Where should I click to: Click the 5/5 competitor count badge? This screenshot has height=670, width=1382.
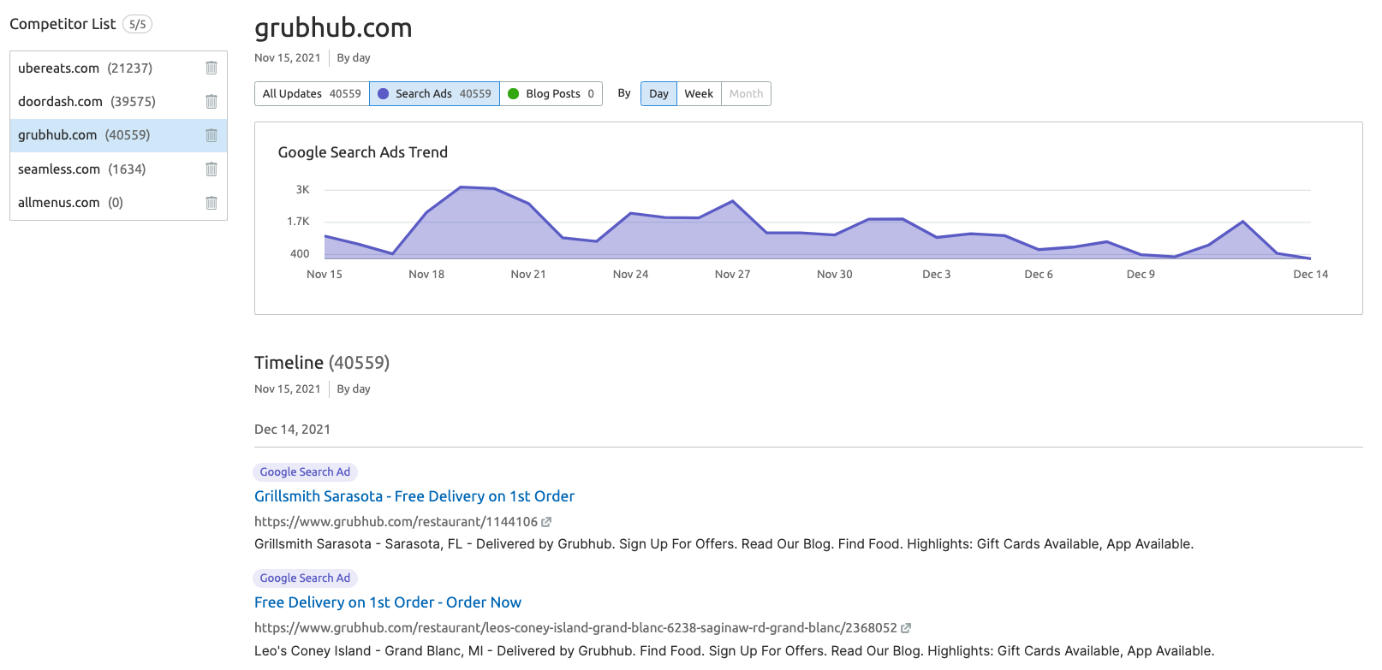(x=137, y=24)
